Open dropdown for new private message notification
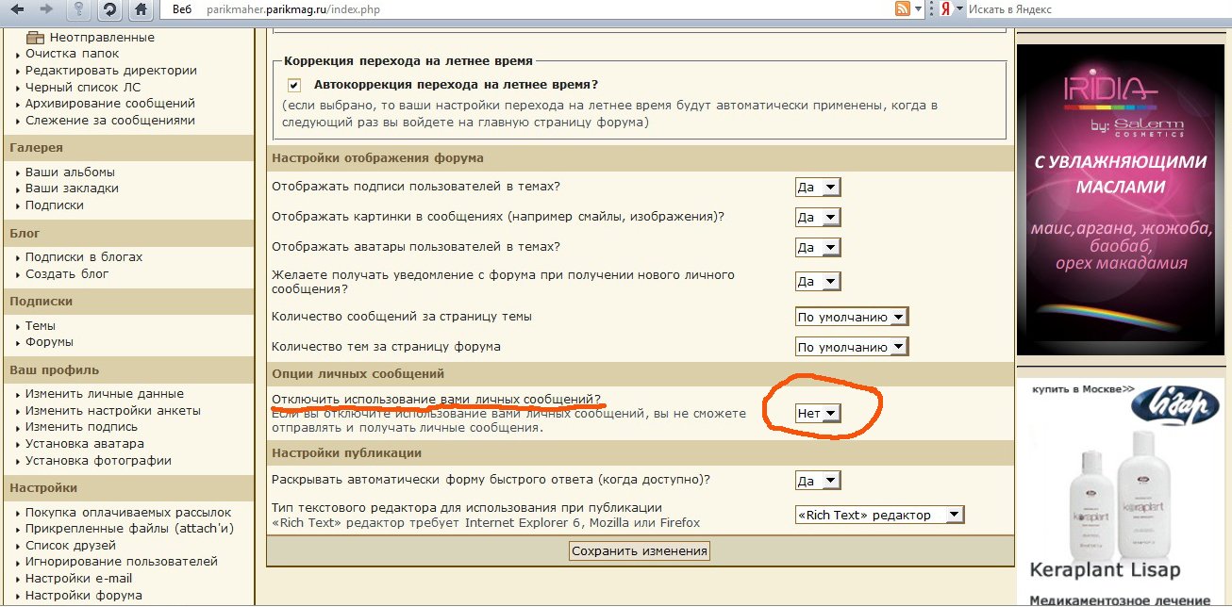Screen dimensions: 1232x607 818,281
